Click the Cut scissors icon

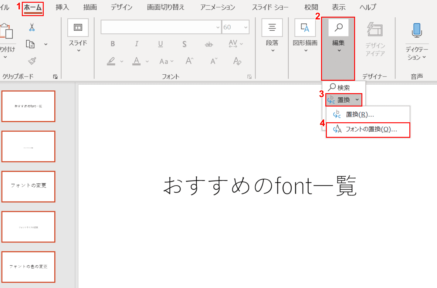(x=32, y=27)
